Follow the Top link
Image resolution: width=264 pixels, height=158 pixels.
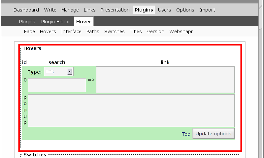pos(186,134)
